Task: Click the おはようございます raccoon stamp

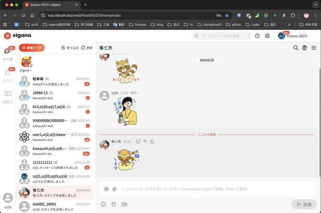Action: [x=126, y=70]
